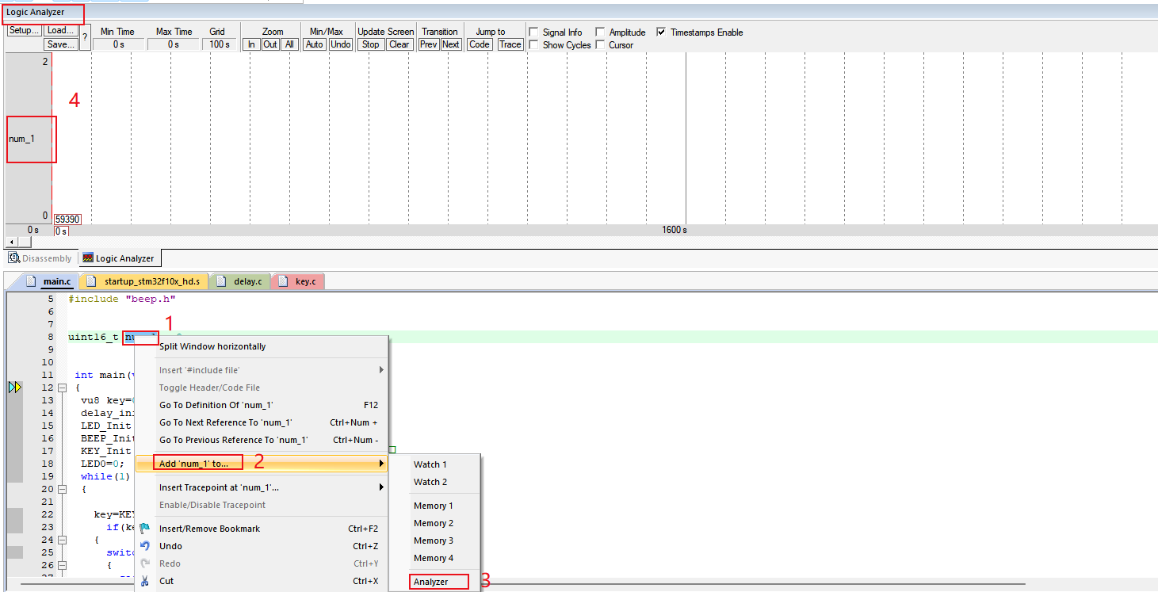Toggle the Show Cycles checkbox
The width and height of the screenshot is (1158, 592).
click(533, 45)
